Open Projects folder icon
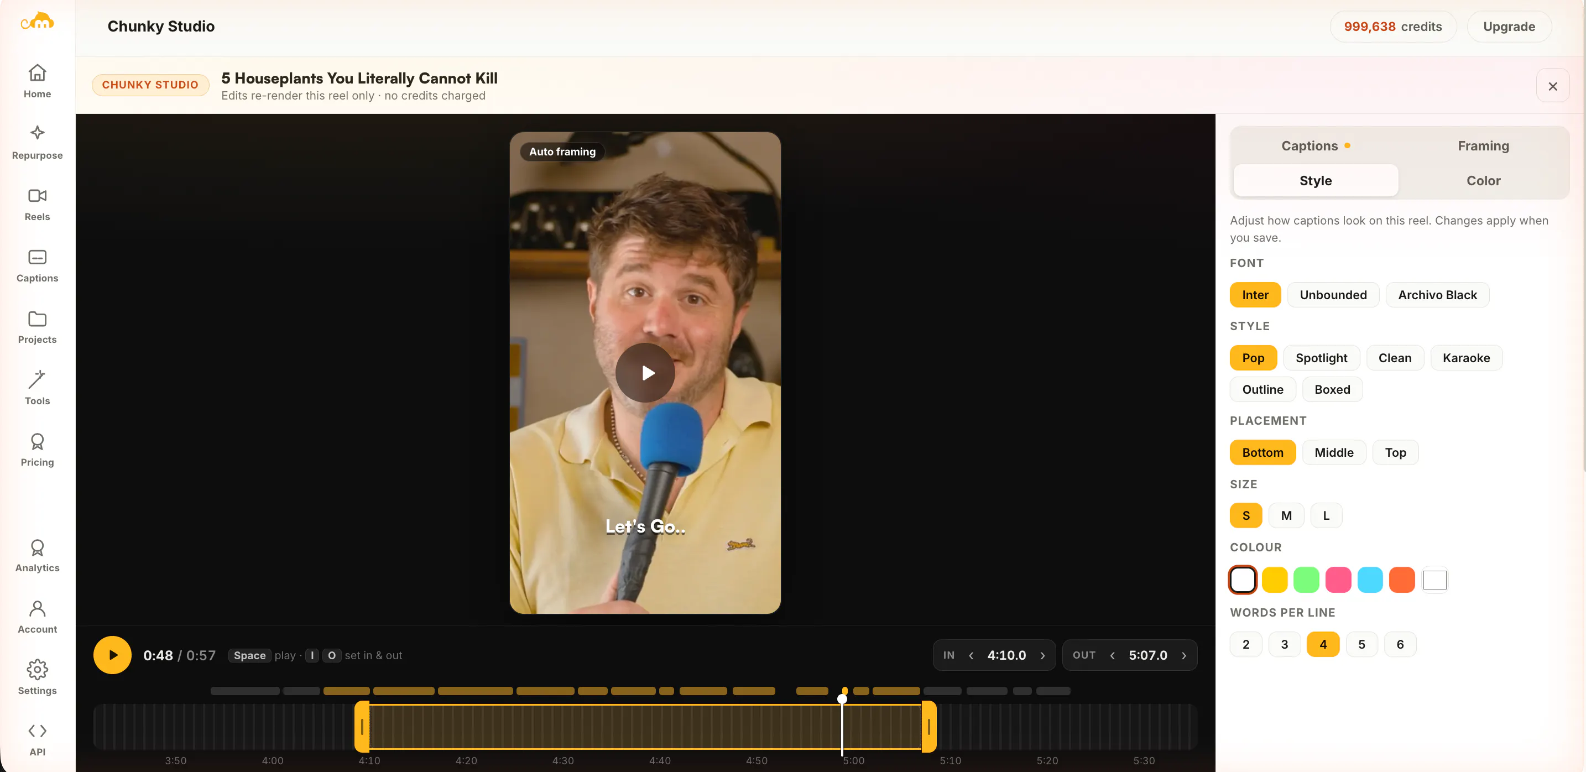1586x772 pixels. coord(37,319)
